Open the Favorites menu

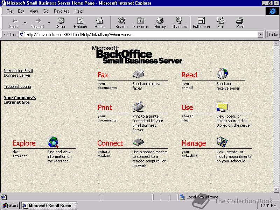[x=62, y=11]
